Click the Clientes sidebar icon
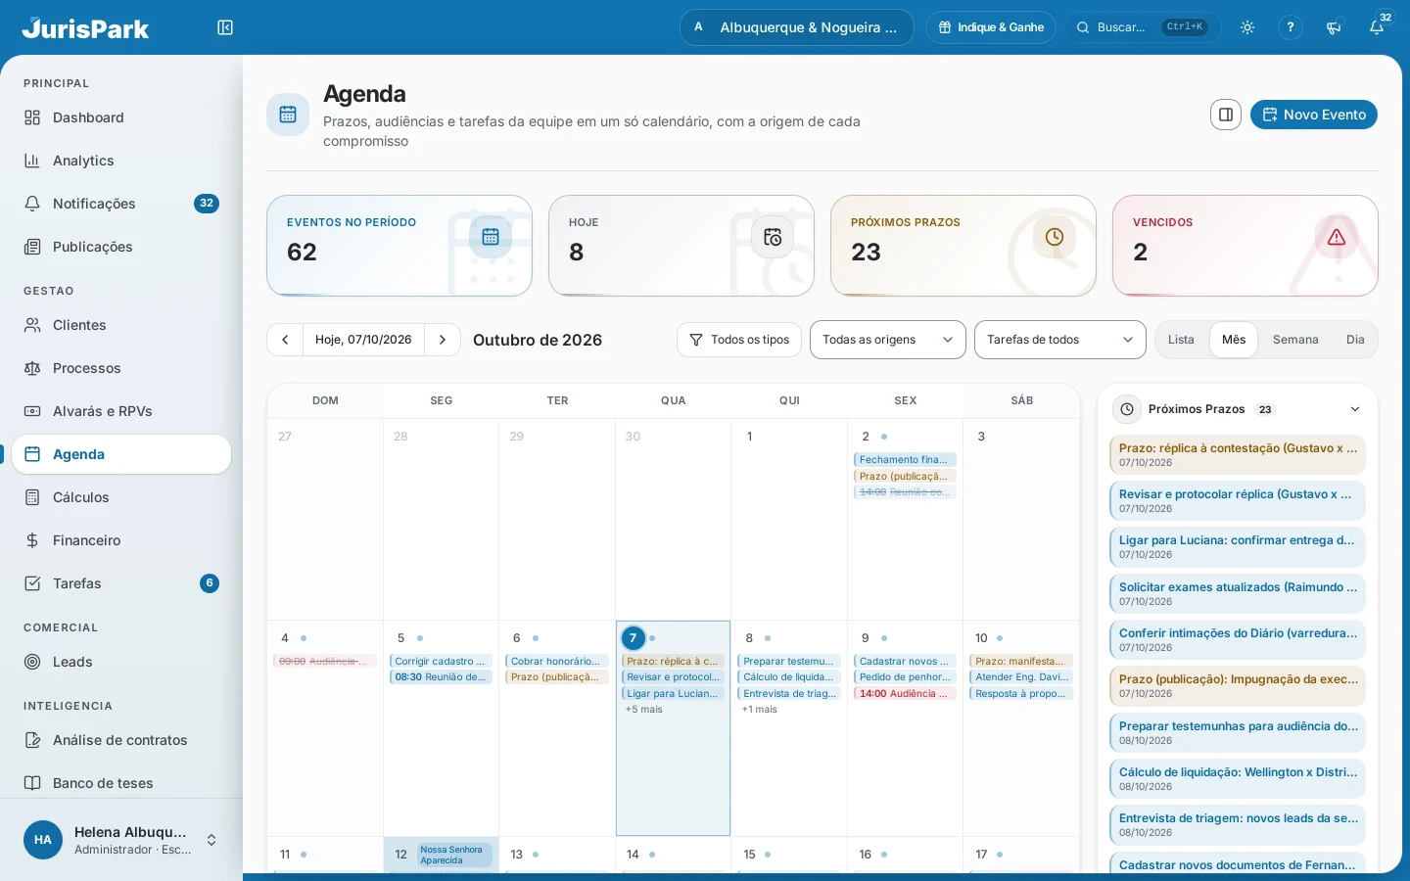Image resolution: width=1410 pixels, height=881 pixels. (x=32, y=325)
